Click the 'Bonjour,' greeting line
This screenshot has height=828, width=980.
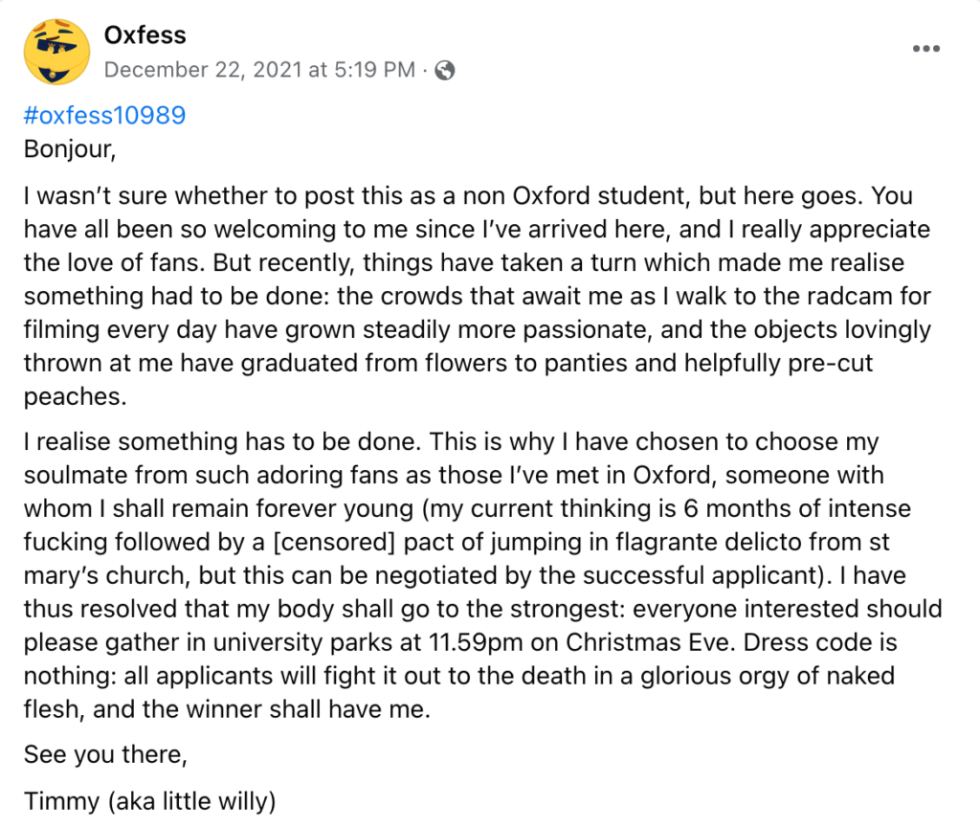click(x=70, y=149)
